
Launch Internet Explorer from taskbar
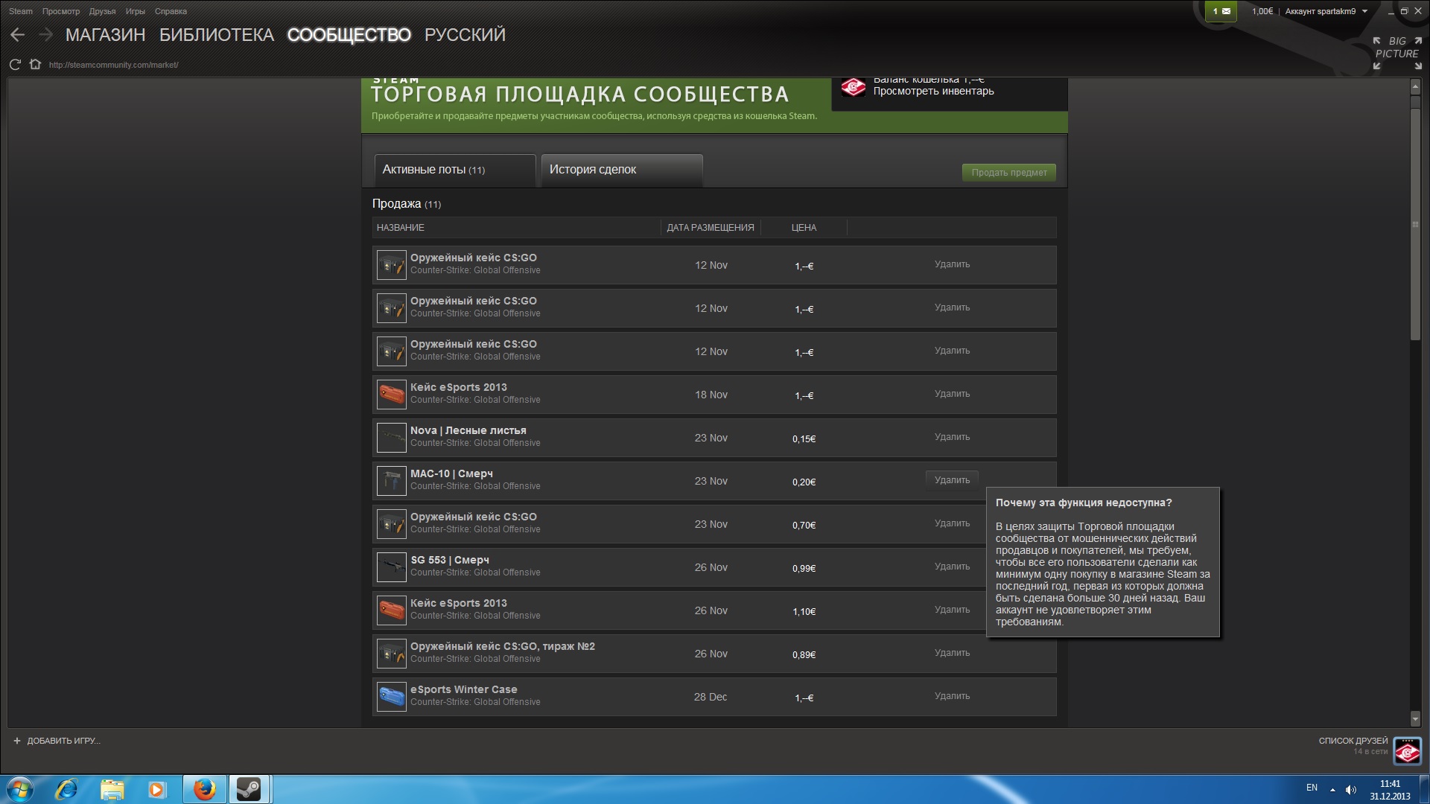tap(66, 789)
